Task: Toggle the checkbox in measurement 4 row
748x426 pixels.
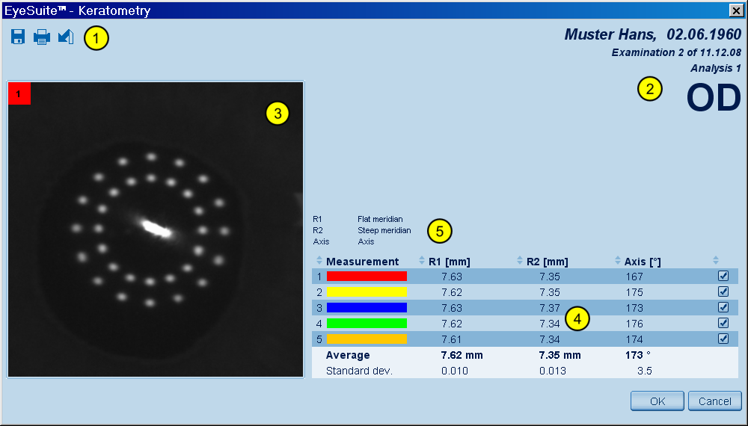Action: (x=723, y=324)
